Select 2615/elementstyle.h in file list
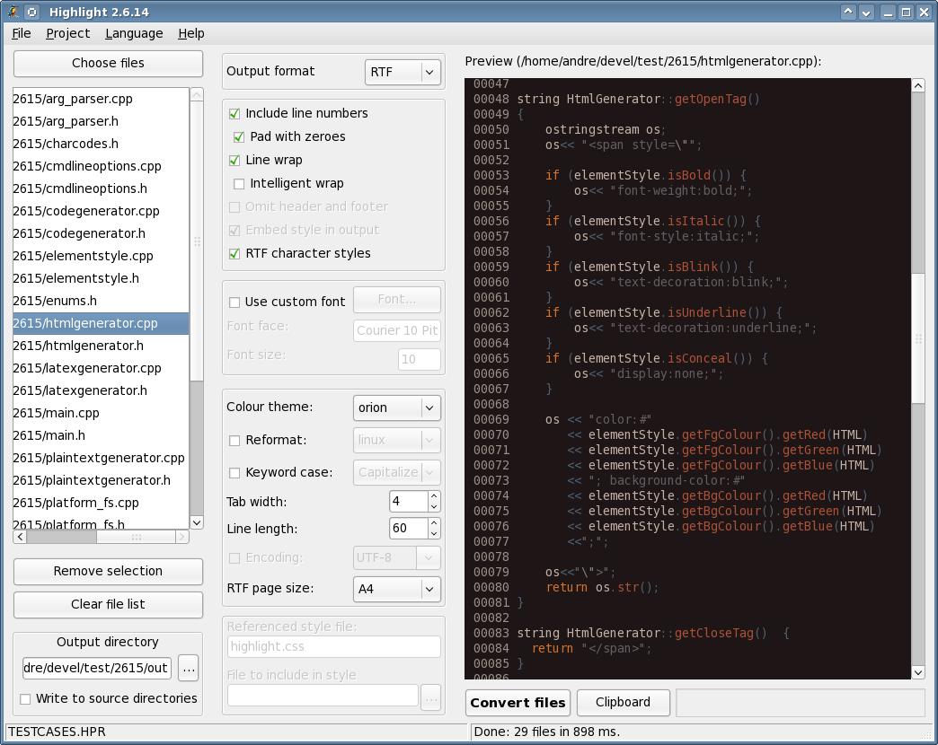938x745 pixels. [101, 278]
